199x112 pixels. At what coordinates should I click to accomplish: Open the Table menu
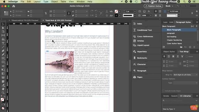point(63,2)
